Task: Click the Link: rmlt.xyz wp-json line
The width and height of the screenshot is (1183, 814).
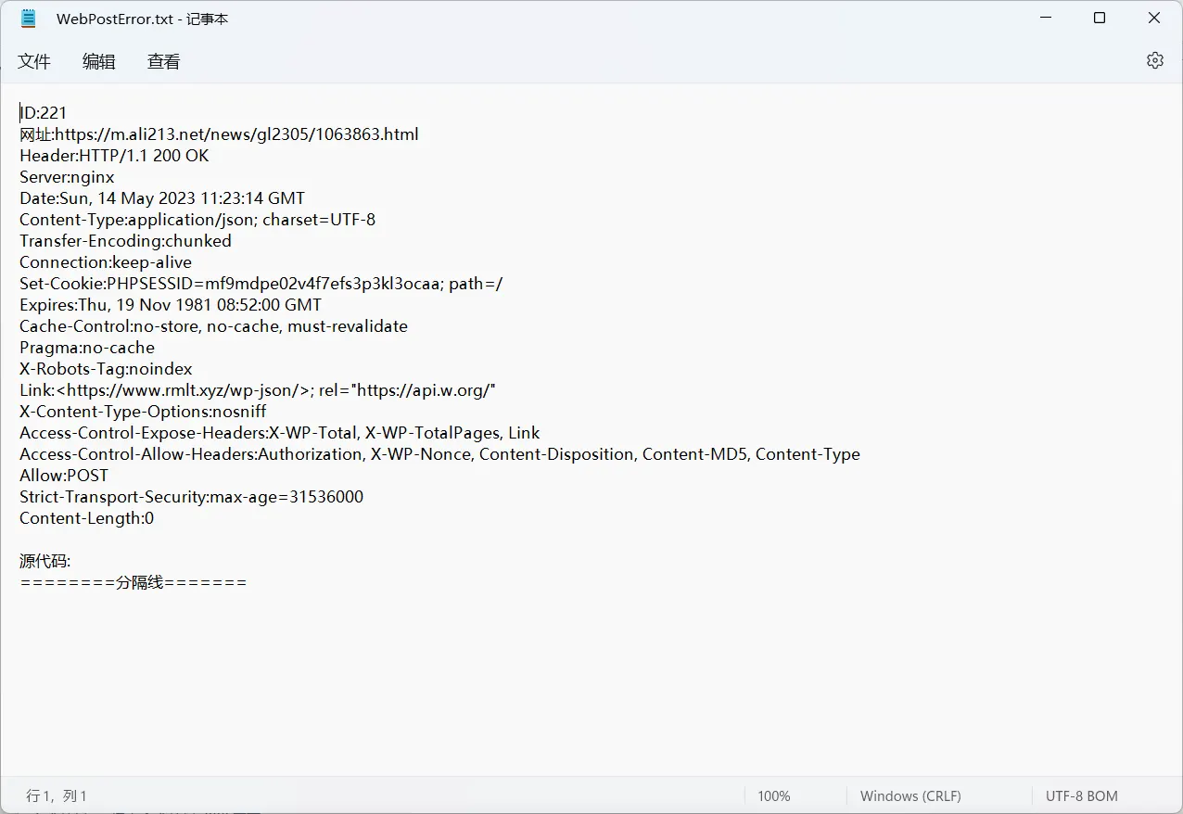Action: [x=258, y=390]
